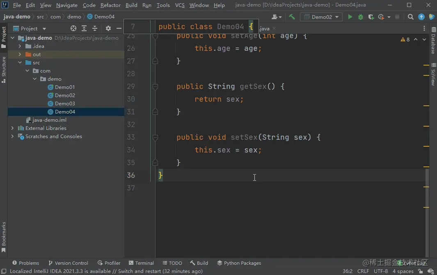The image size is (437, 275).
Task: Click the src breadcrumb in navigation bar
Action: coord(40,17)
